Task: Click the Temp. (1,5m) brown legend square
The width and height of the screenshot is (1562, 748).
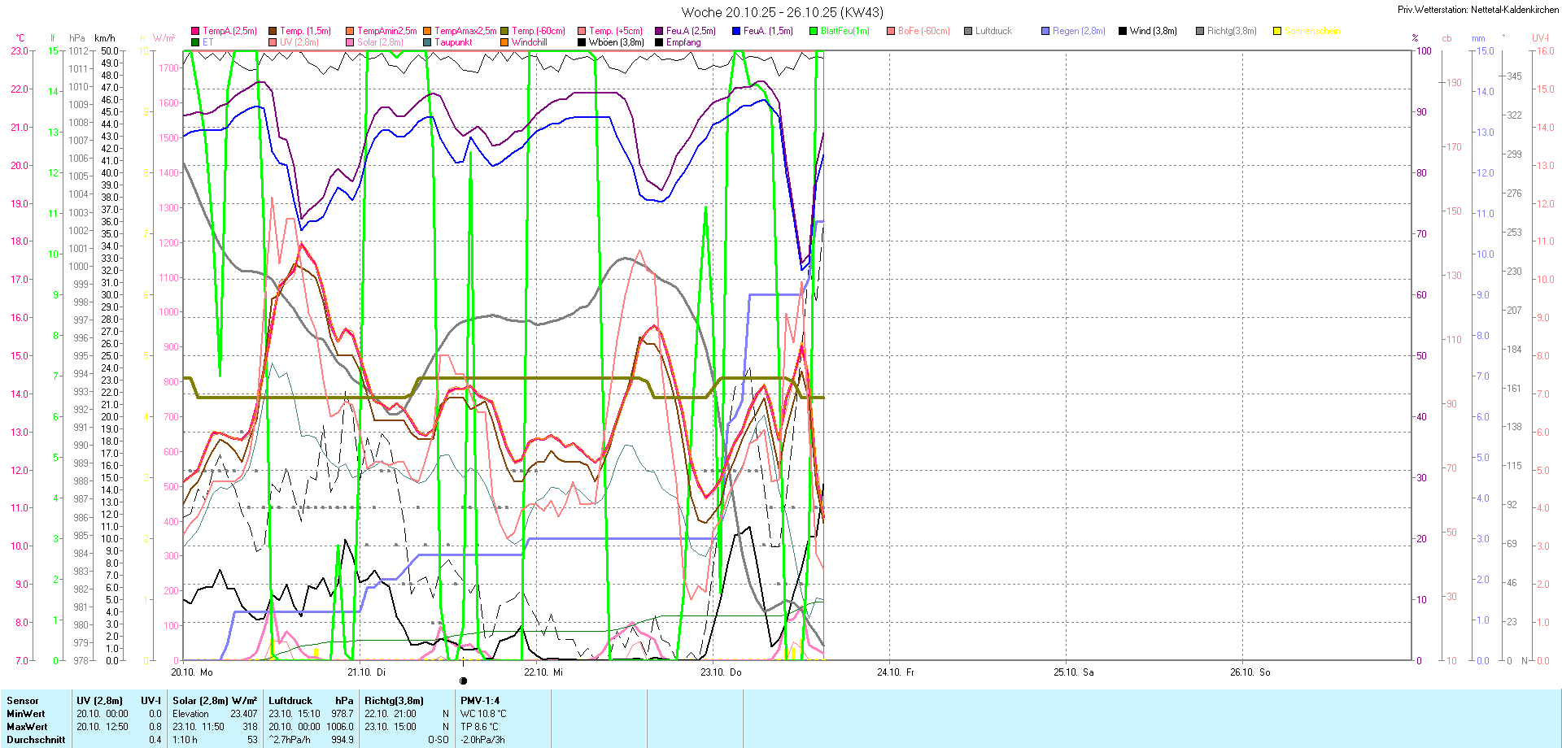Action: click(x=273, y=31)
